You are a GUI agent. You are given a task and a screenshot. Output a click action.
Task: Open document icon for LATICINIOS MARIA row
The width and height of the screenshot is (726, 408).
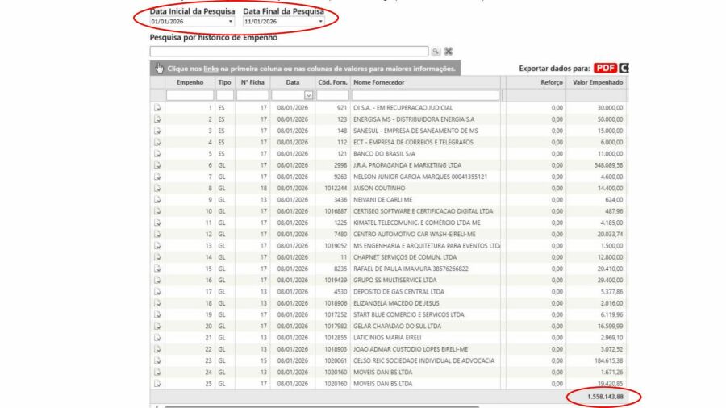tap(157, 338)
